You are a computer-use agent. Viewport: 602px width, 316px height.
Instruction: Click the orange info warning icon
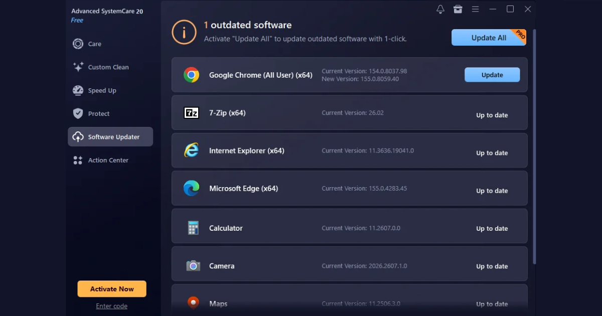point(184,32)
